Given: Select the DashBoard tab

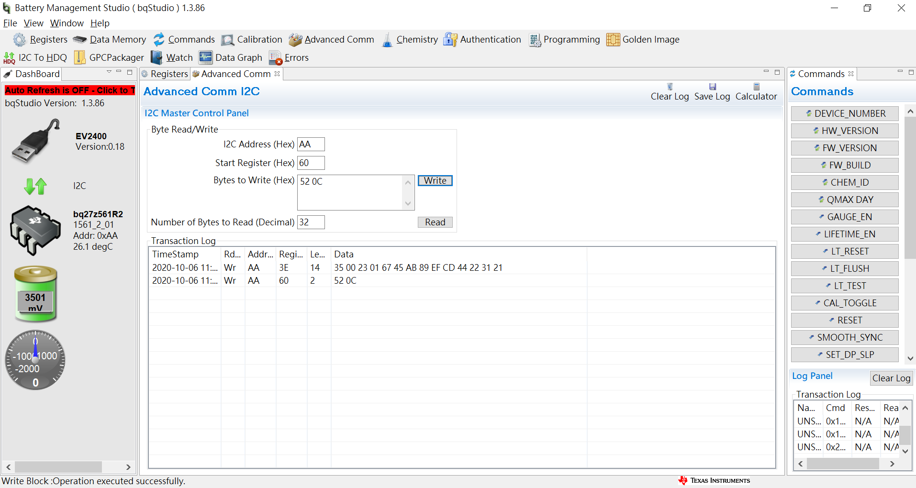Looking at the screenshot, I should coord(32,74).
